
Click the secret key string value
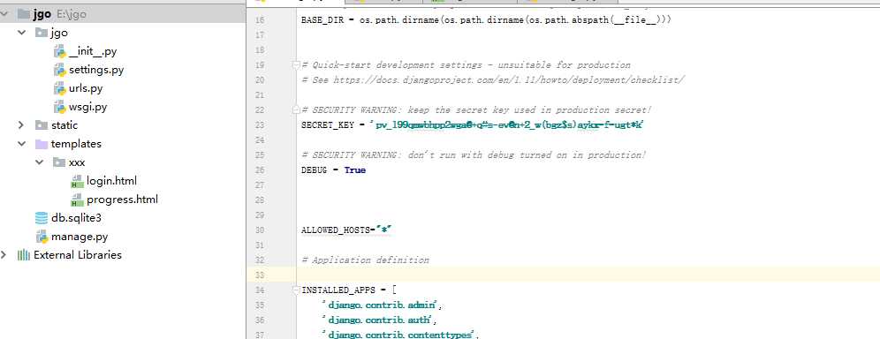(x=507, y=125)
